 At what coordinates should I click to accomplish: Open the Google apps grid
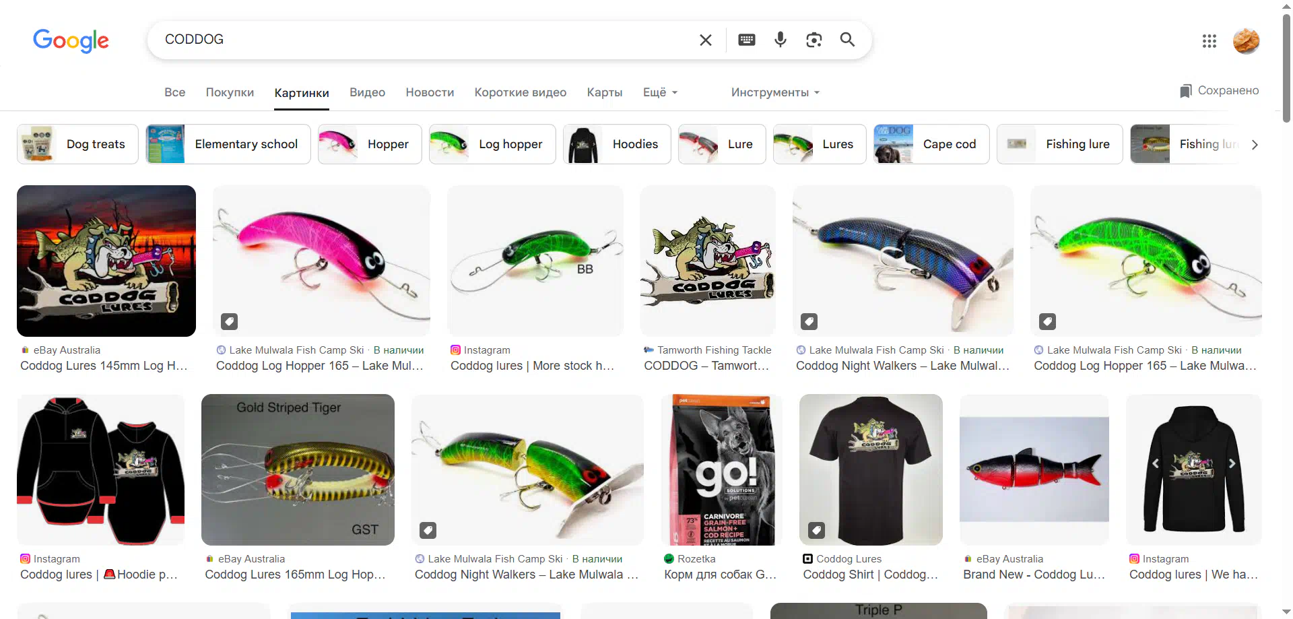[1209, 41]
